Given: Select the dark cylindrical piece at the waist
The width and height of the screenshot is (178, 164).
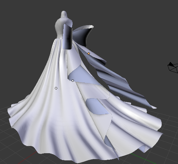Looking at the screenshot, I should click(68, 37).
